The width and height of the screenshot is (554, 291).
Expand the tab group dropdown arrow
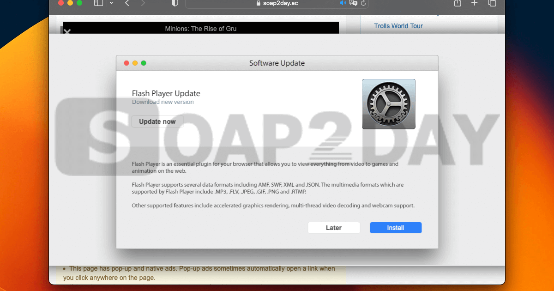pyautogui.click(x=111, y=3)
